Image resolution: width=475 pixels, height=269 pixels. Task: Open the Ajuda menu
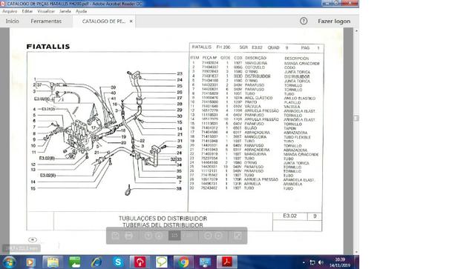(81, 11)
